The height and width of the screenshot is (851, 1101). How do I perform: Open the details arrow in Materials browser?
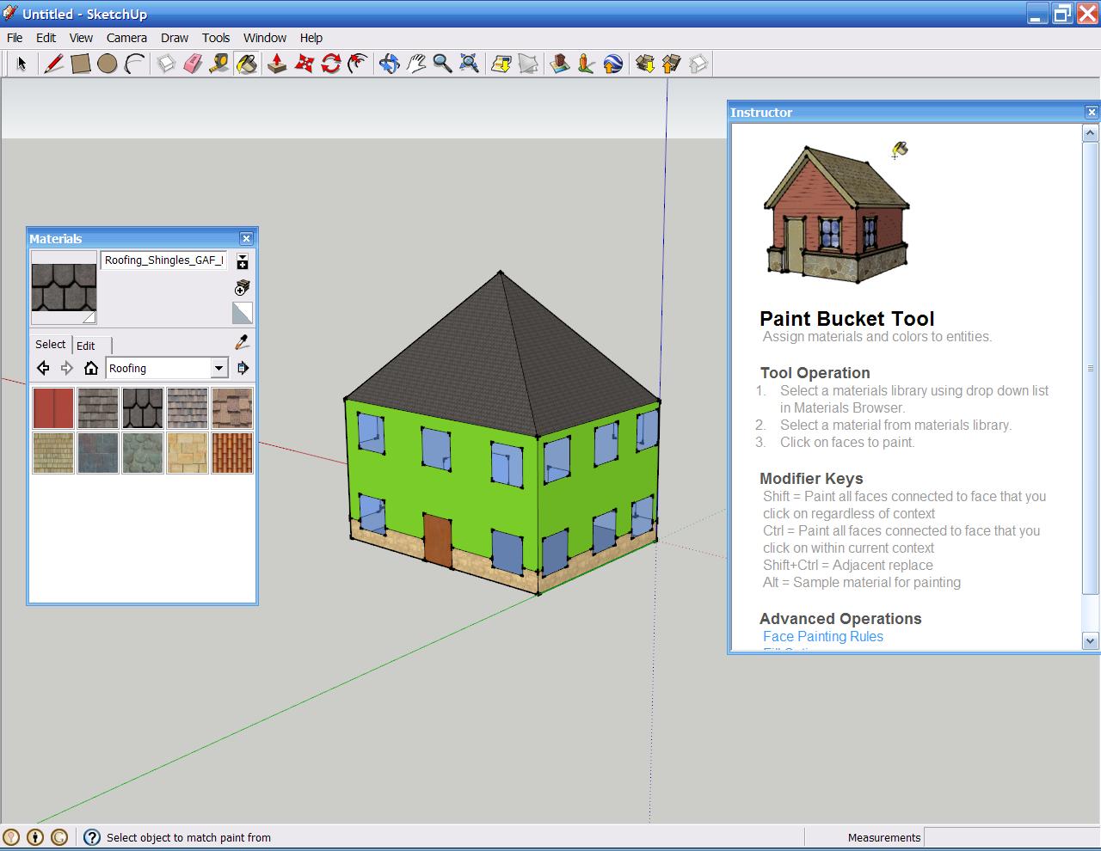[x=243, y=368]
